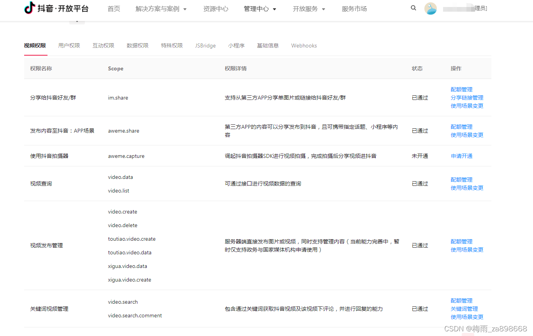Screen dimensions: 533x336
Task: Go to 首页 in top navigation
Action: [114, 9]
